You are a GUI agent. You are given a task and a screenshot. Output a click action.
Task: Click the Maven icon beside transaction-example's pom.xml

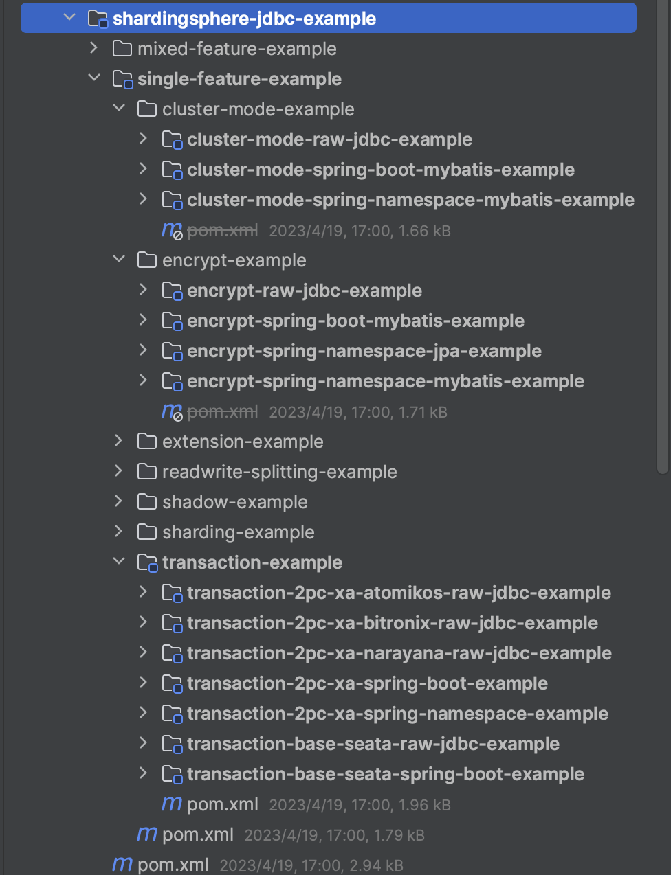pyautogui.click(x=171, y=804)
